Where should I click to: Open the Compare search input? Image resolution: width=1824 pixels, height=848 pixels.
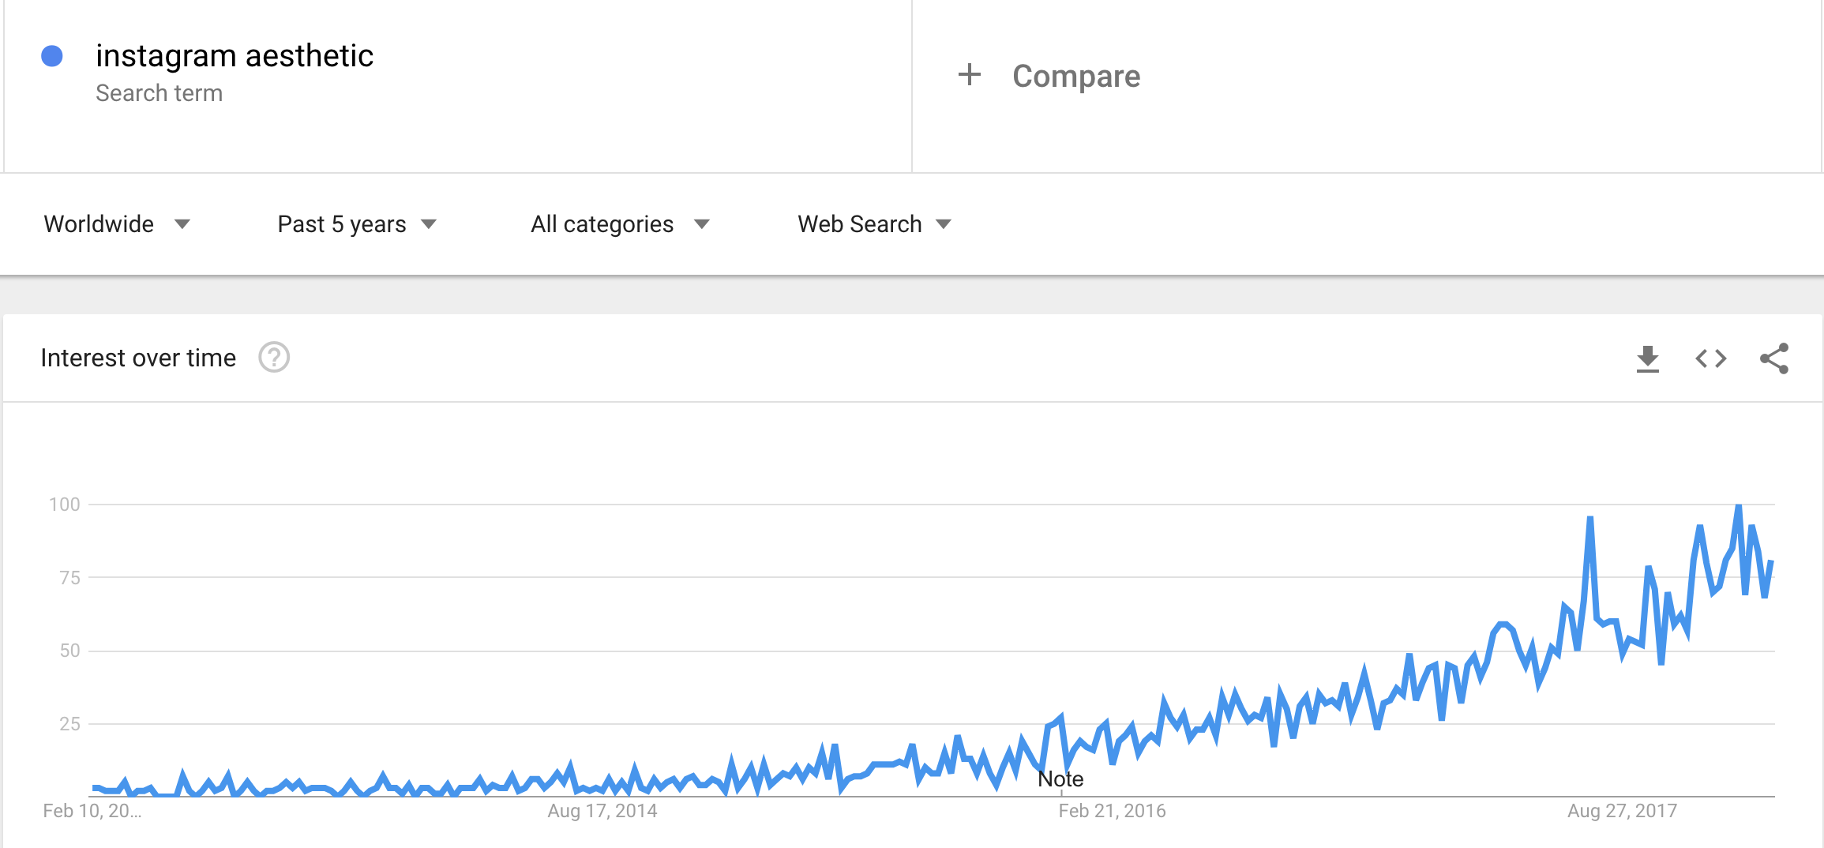[1075, 76]
